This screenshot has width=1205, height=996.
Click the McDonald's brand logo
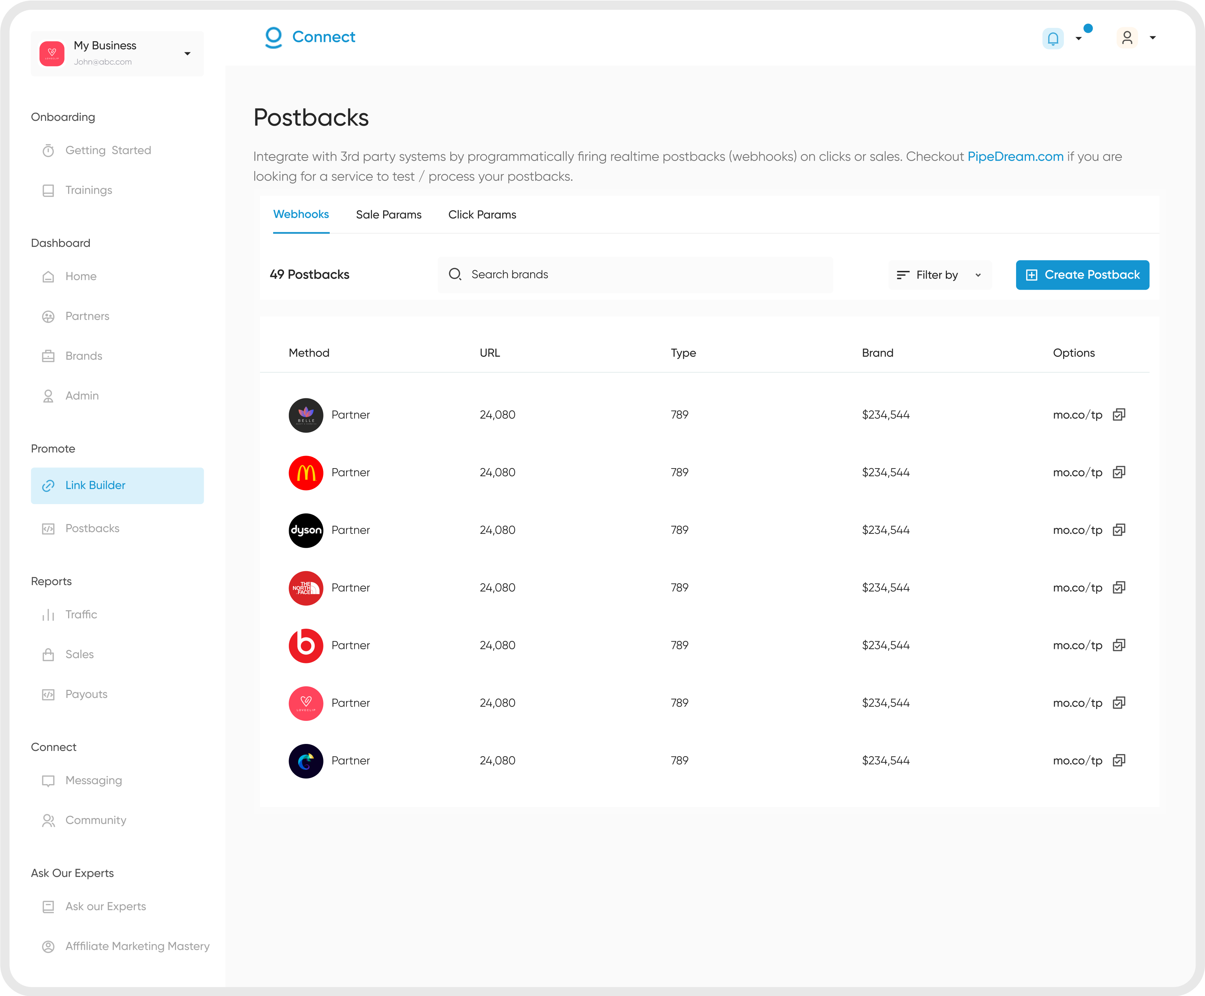coord(306,473)
